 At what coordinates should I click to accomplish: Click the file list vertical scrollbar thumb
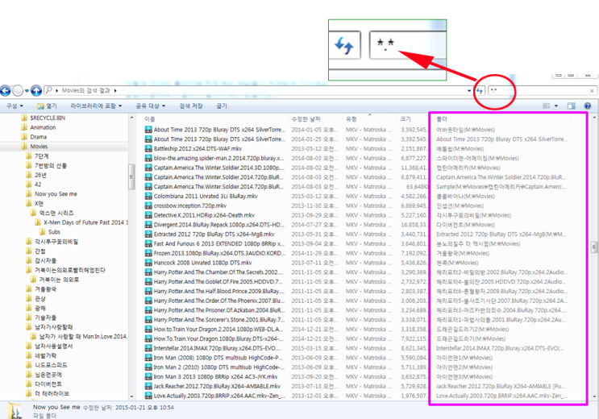pos(594,247)
